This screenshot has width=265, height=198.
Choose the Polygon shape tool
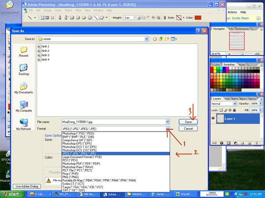(x=90, y=18)
